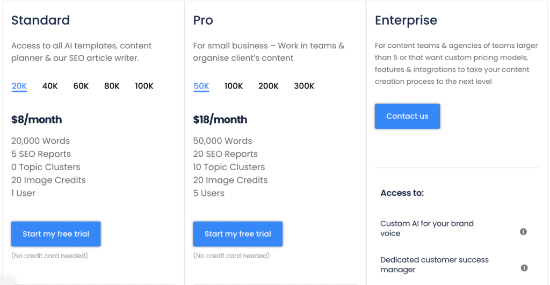
Task: Start my free trial for Pro plan
Action: coord(238,234)
